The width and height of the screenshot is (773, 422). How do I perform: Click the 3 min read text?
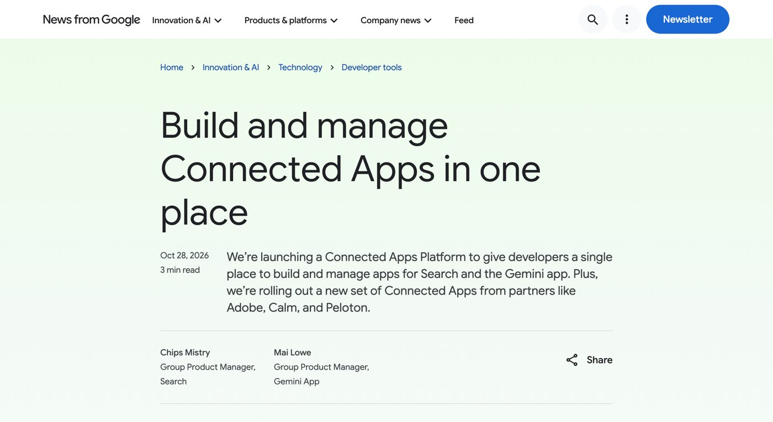coord(180,270)
